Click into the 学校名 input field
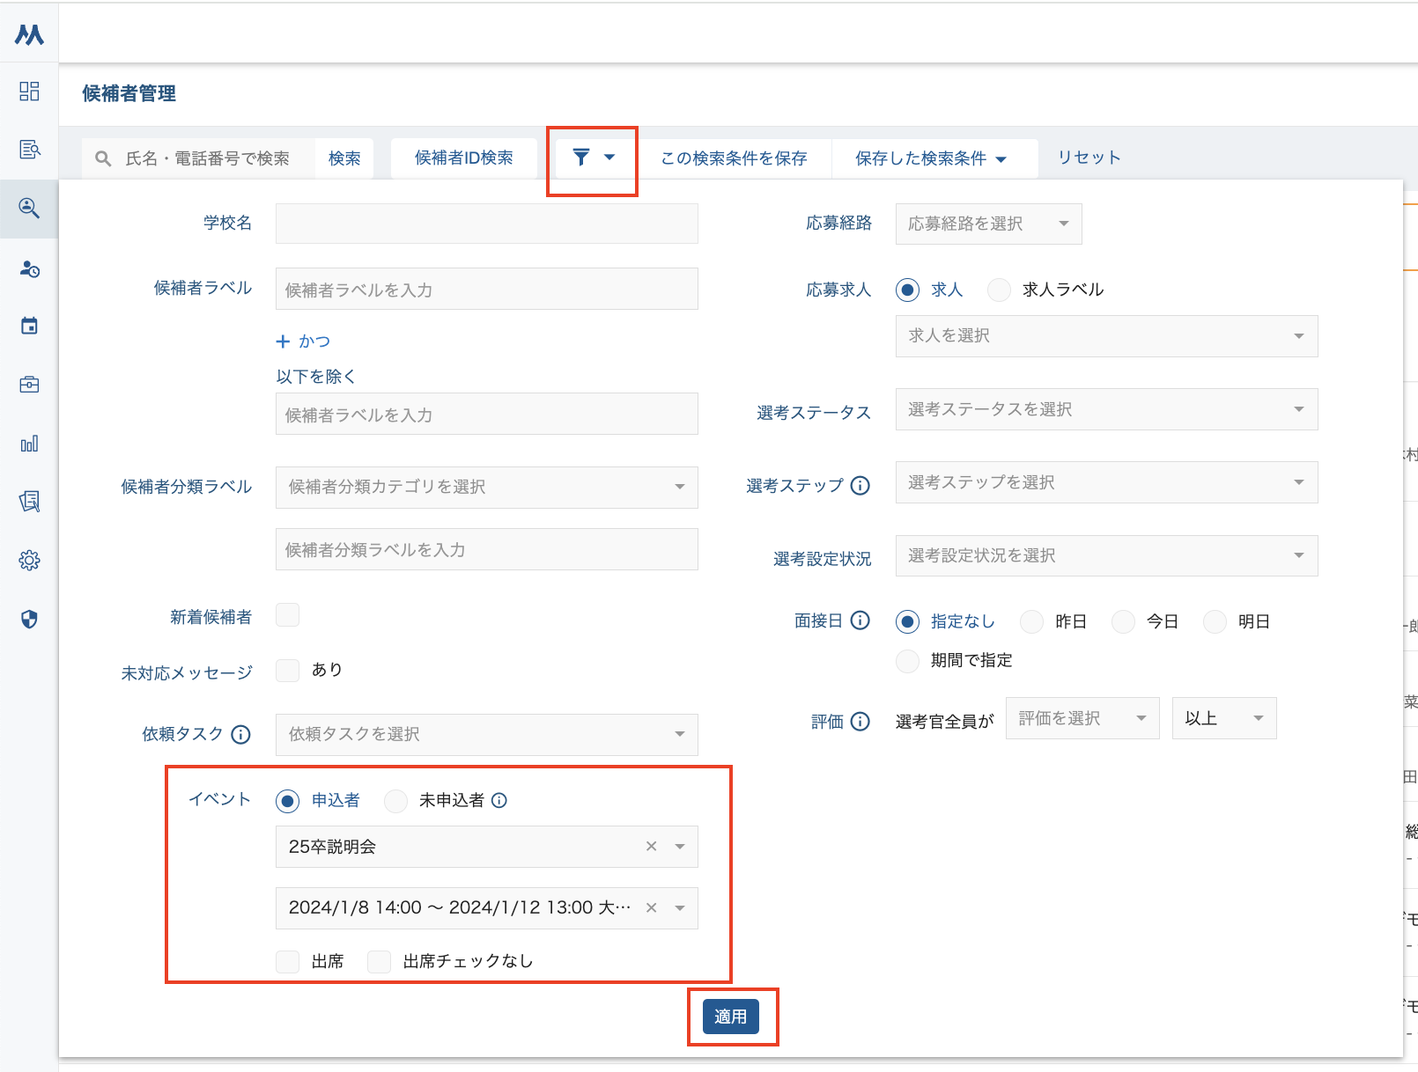This screenshot has width=1418, height=1072. coord(486,224)
